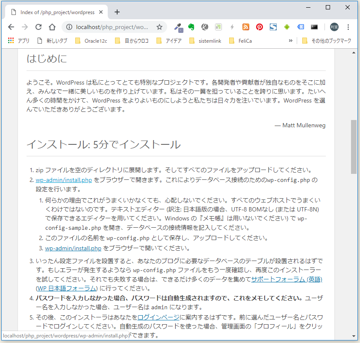View site information via the page info icon

[69, 26]
